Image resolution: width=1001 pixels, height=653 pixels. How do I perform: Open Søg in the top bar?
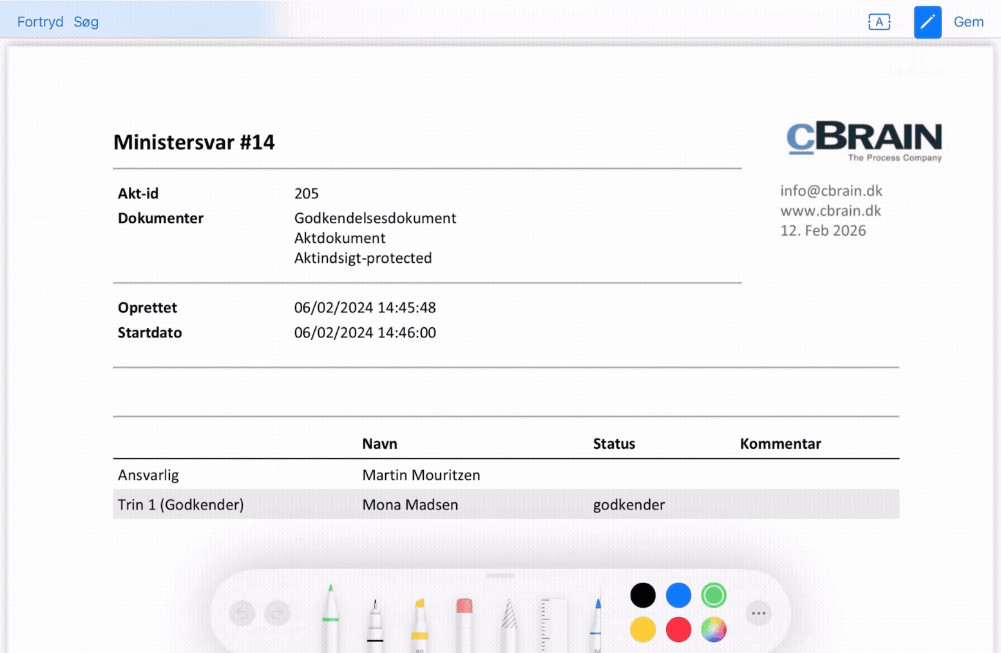(86, 22)
